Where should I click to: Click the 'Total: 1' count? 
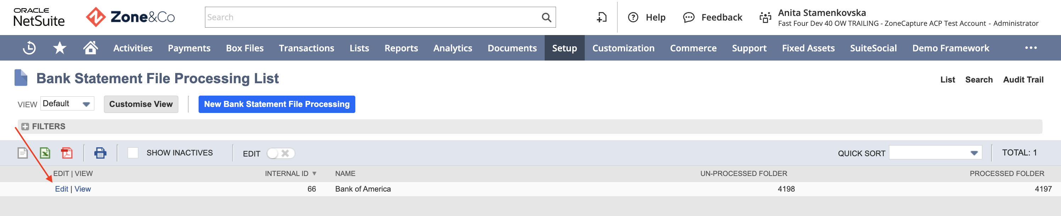1020,153
